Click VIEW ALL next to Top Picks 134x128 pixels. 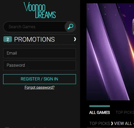pos(123,123)
